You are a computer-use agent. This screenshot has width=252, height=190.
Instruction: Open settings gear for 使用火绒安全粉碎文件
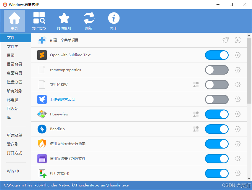[x=238, y=159]
